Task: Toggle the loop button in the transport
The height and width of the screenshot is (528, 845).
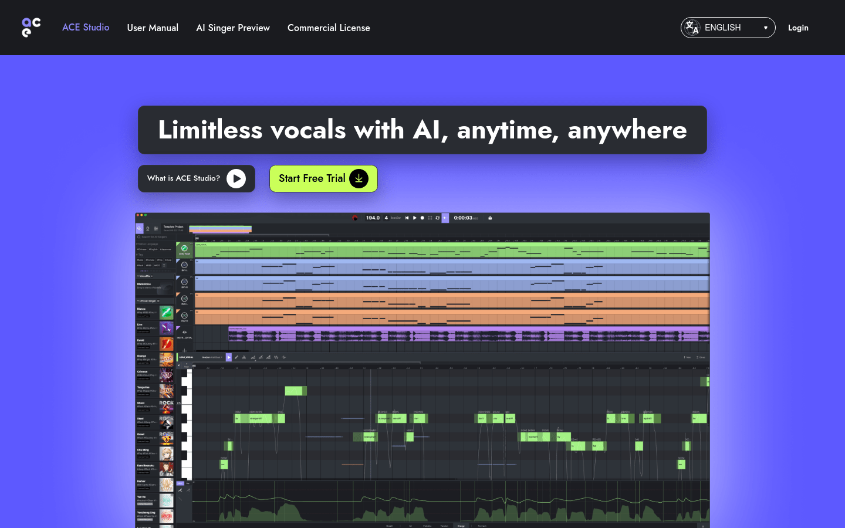Action: (437, 218)
